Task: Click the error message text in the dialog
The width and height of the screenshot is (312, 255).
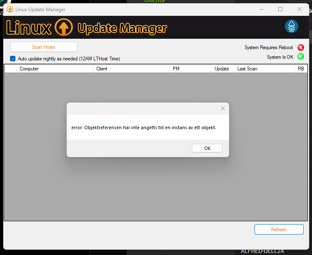Action: pyautogui.click(x=144, y=127)
